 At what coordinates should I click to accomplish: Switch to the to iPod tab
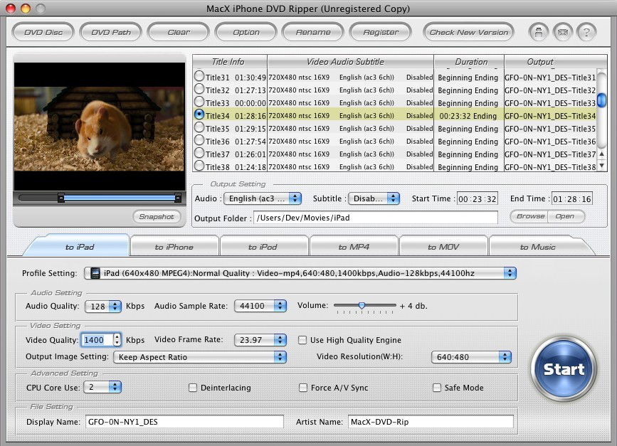pyautogui.click(x=263, y=247)
